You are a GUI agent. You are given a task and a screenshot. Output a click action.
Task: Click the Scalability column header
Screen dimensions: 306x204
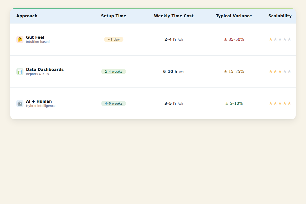click(x=280, y=16)
